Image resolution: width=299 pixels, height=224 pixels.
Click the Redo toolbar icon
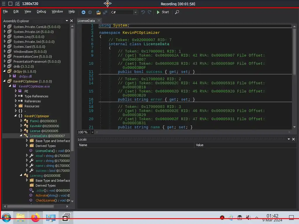tap(149, 12)
